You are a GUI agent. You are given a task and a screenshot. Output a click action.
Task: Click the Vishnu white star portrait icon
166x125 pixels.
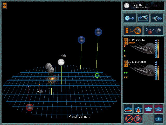point(127,6)
